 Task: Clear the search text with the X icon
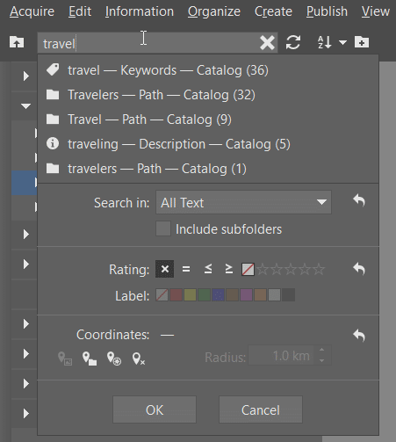[267, 43]
